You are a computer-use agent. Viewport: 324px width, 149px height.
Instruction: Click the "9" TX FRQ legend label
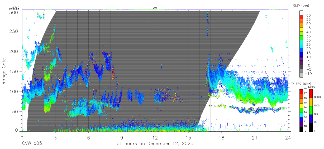[x=306, y=131]
